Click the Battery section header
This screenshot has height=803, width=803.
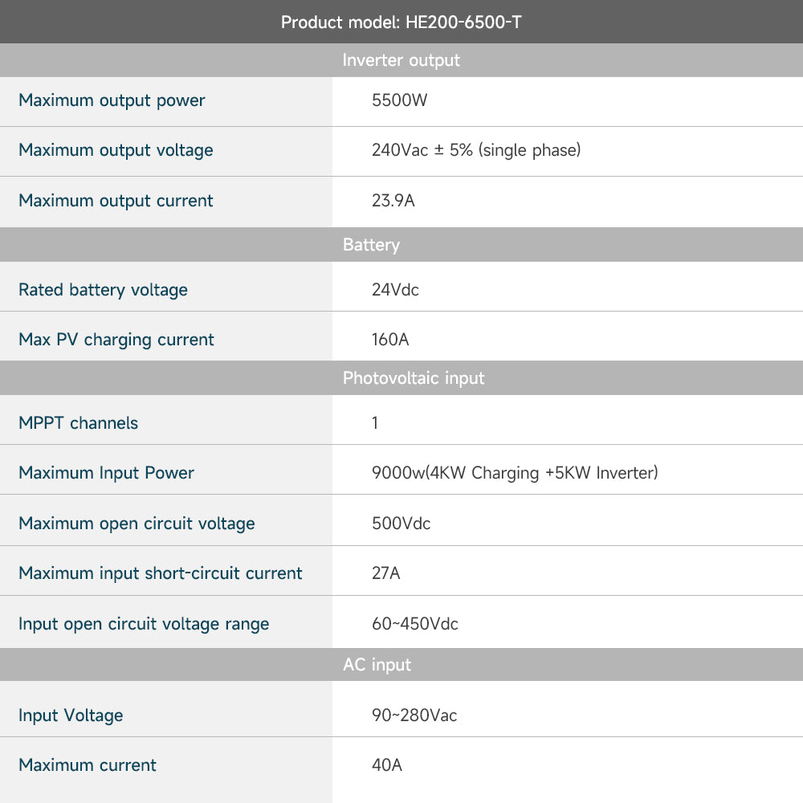pyautogui.click(x=371, y=245)
